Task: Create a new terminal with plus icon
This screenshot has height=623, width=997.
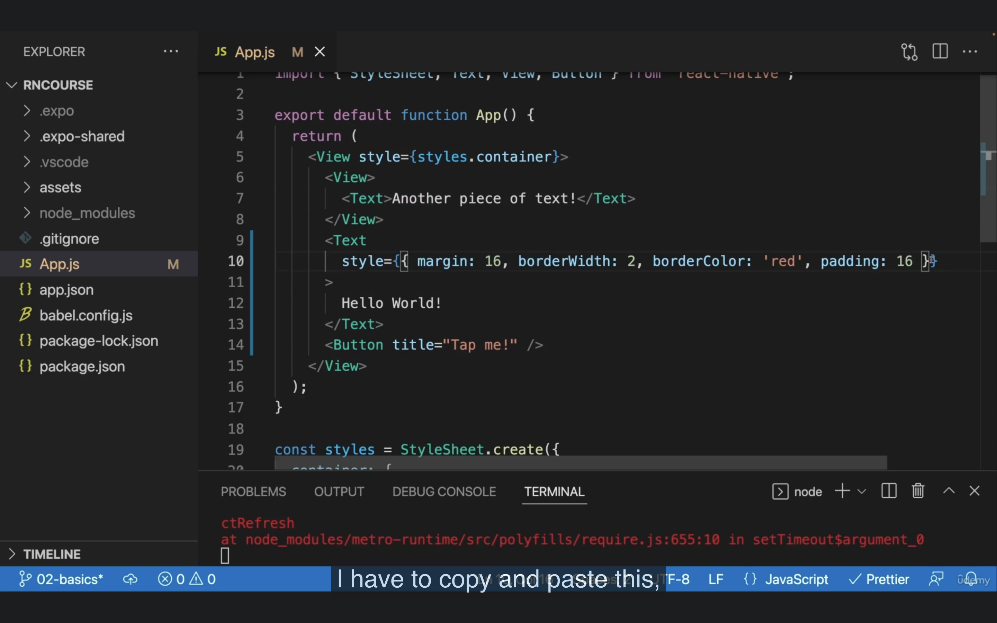Action: pos(842,491)
